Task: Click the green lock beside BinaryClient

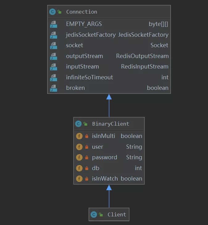Action: click(x=85, y=124)
